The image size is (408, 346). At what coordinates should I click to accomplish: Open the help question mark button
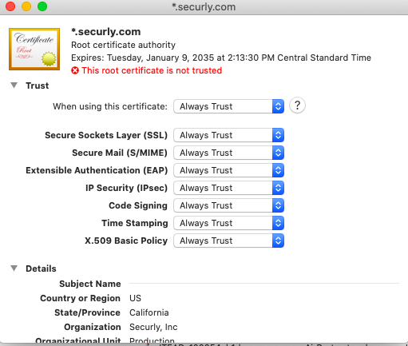(x=297, y=105)
